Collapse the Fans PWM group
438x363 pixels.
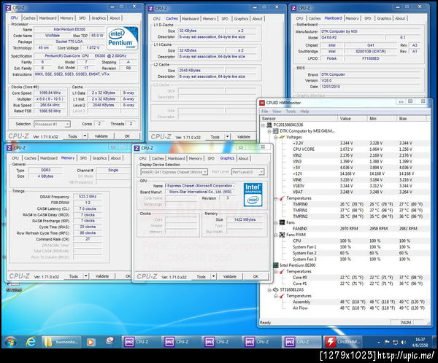tap(276, 235)
